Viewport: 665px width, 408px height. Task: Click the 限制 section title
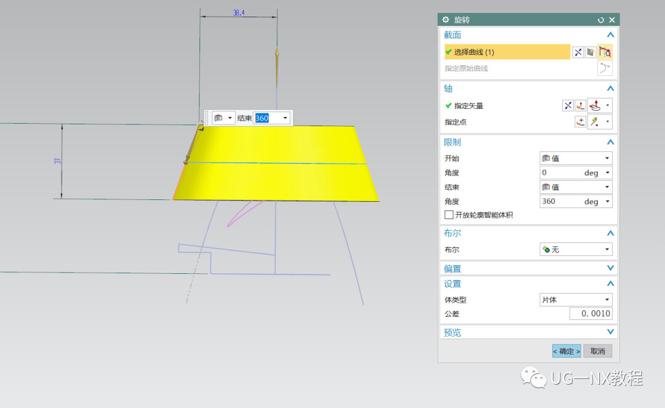pos(453,142)
